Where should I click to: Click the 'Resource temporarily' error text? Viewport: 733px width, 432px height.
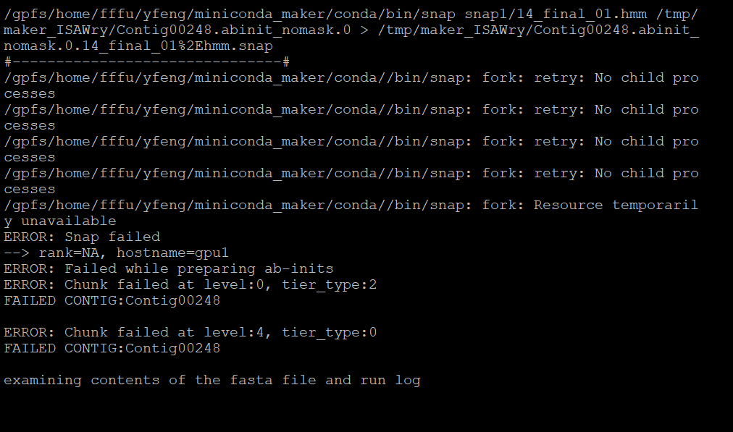(616, 205)
